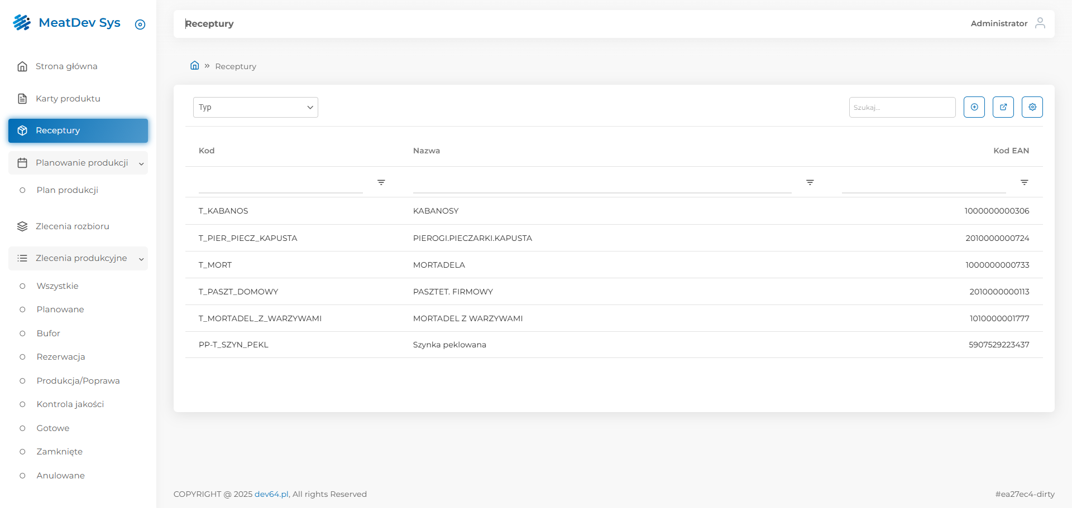Select the Kontrola jakości submenu item
The width and height of the screenshot is (1072, 508).
pos(70,404)
